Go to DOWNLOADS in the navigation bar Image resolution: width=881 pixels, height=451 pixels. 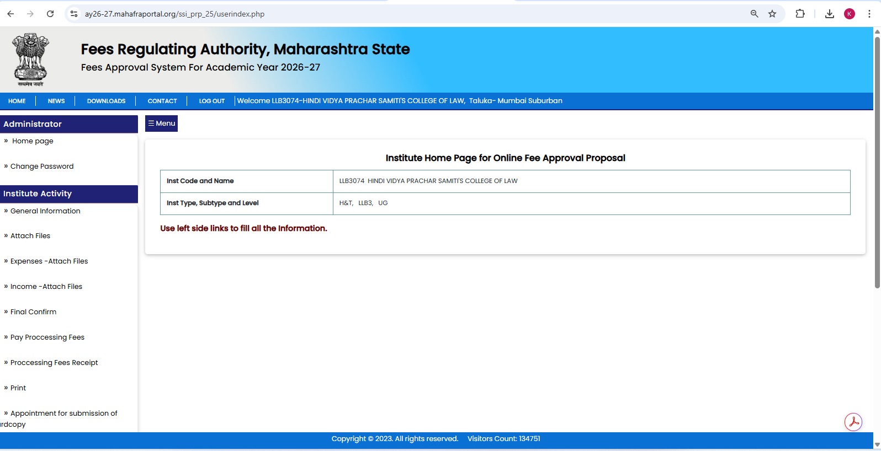(106, 101)
